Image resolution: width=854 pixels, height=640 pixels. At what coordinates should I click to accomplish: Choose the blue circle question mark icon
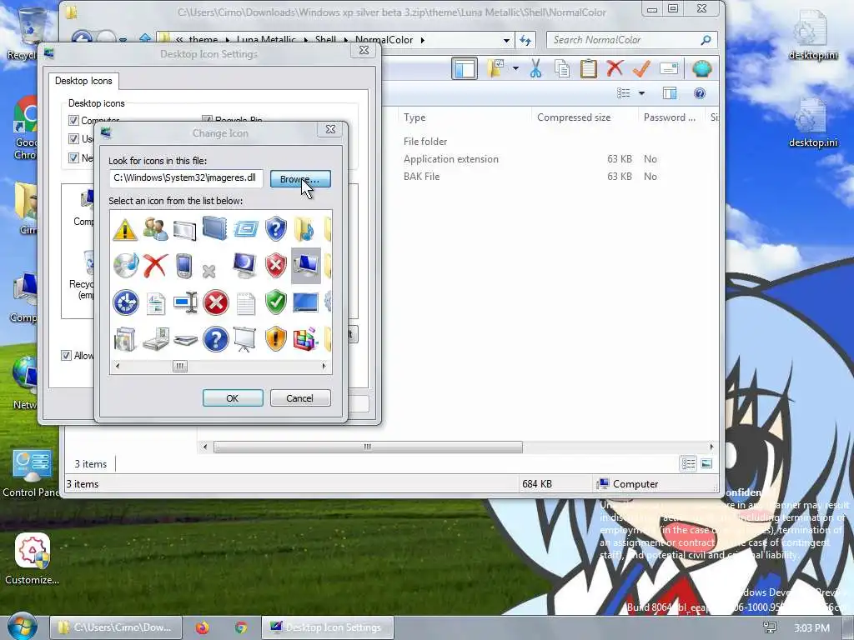pyautogui.click(x=216, y=339)
